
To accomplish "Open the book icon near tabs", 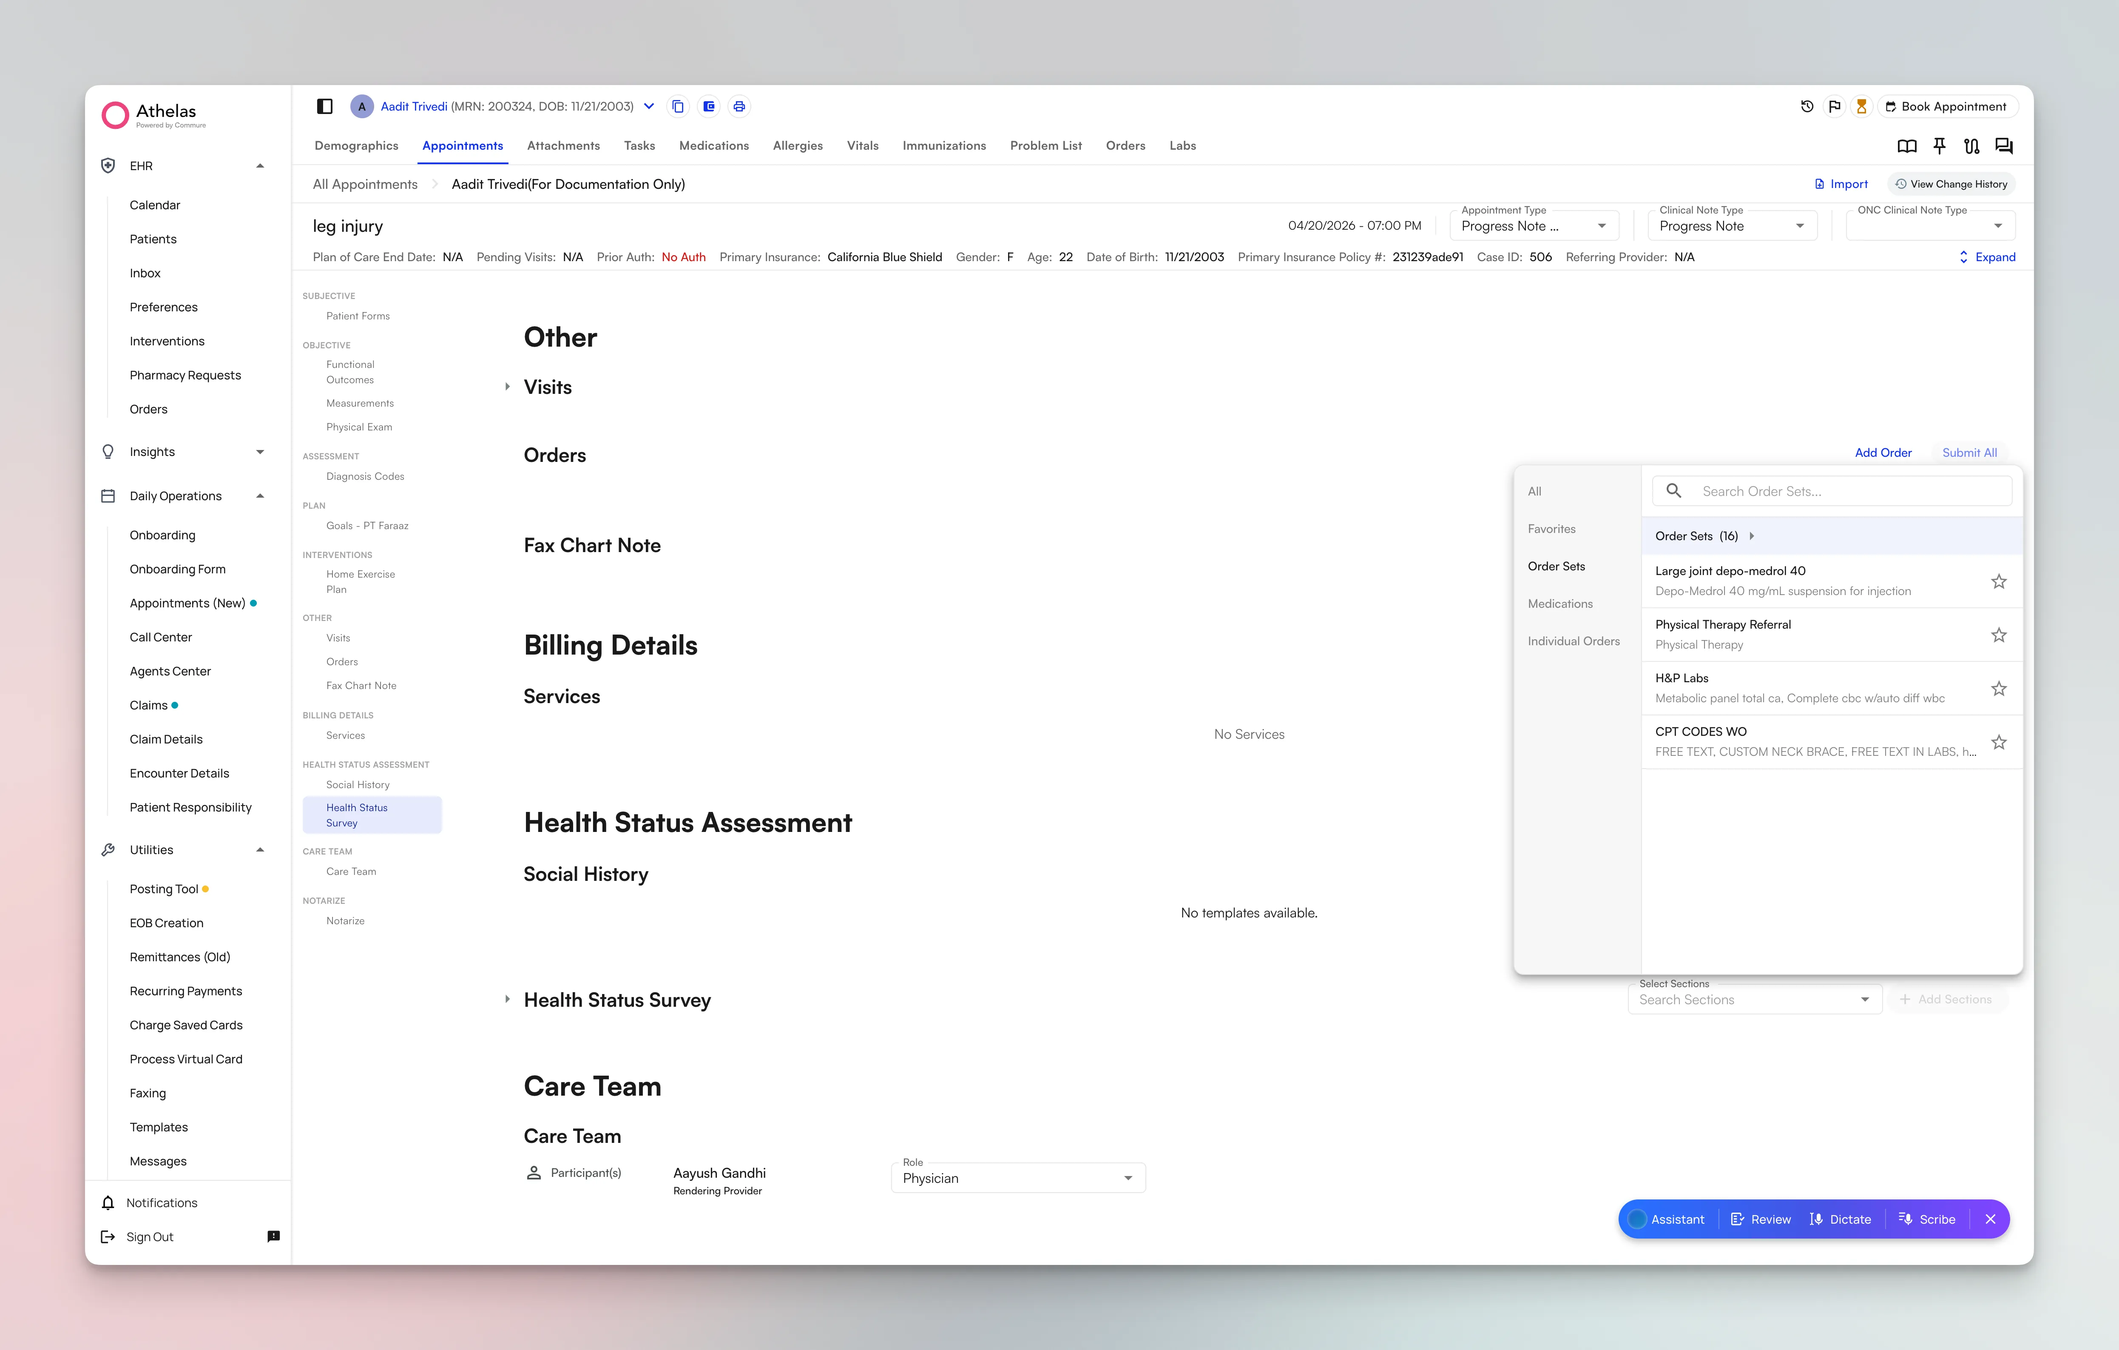I will point(1907,146).
